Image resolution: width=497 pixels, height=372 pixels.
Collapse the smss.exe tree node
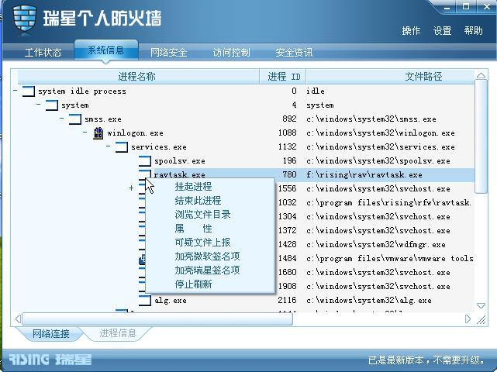(x=62, y=118)
